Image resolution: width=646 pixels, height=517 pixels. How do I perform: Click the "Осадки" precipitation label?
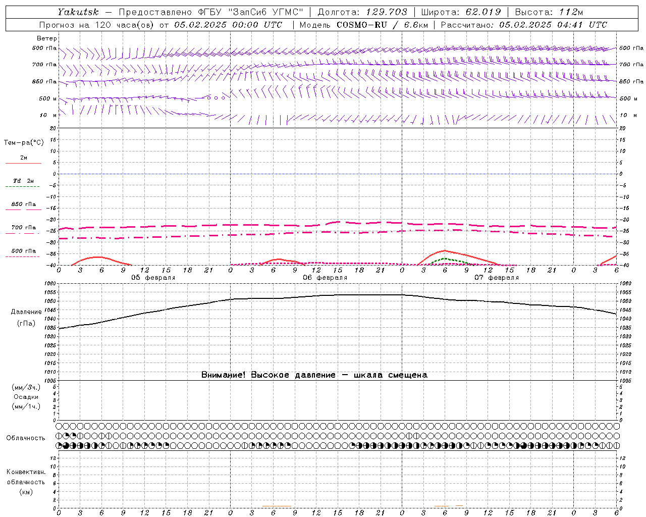[26, 397]
